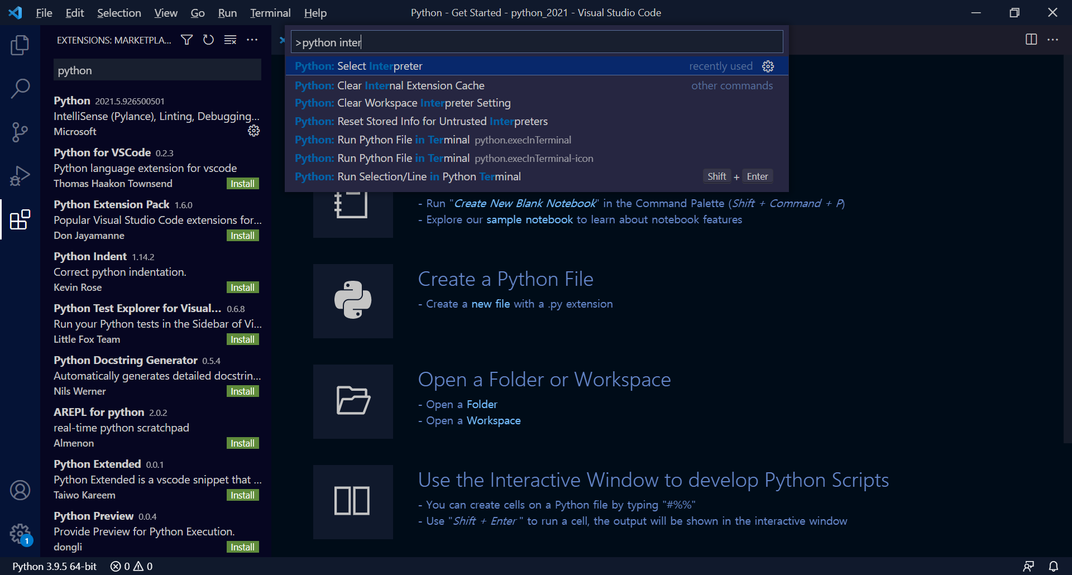Viewport: 1072px width, 575px height.
Task: Open Manage gear for Microsoft Python extension
Action: (x=254, y=131)
